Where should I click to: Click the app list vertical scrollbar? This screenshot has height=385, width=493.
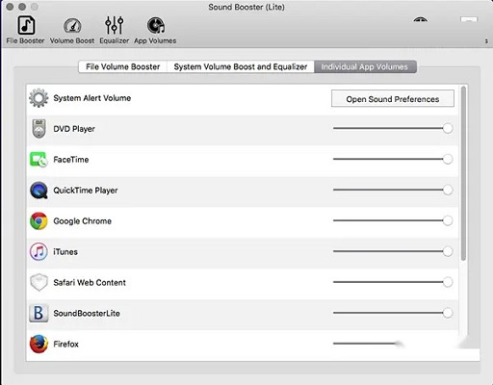click(x=463, y=173)
